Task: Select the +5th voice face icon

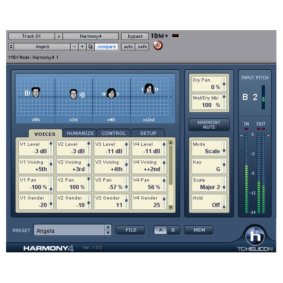Action: coord(35,92)
